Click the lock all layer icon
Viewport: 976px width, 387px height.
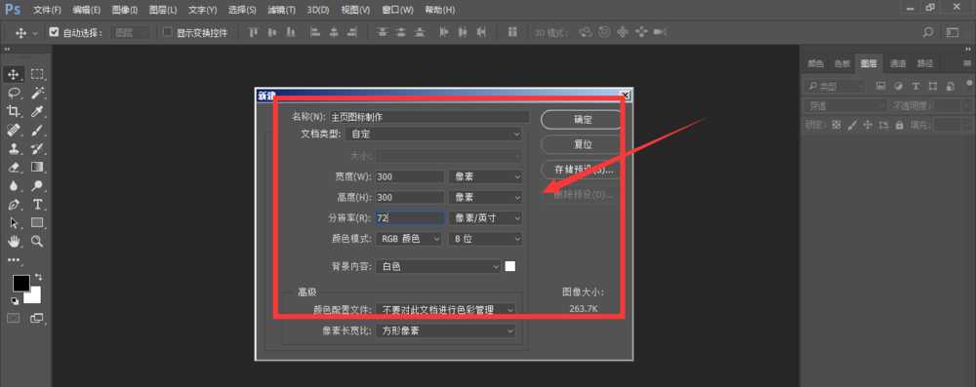coord(899,125)
